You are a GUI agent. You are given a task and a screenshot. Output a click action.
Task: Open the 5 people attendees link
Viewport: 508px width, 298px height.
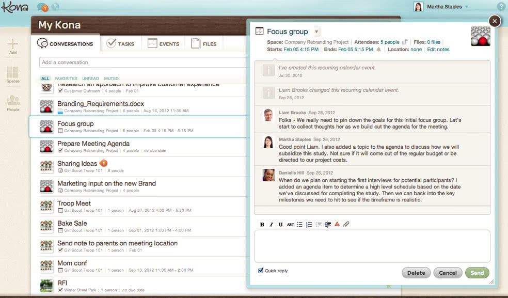[390, 42]
